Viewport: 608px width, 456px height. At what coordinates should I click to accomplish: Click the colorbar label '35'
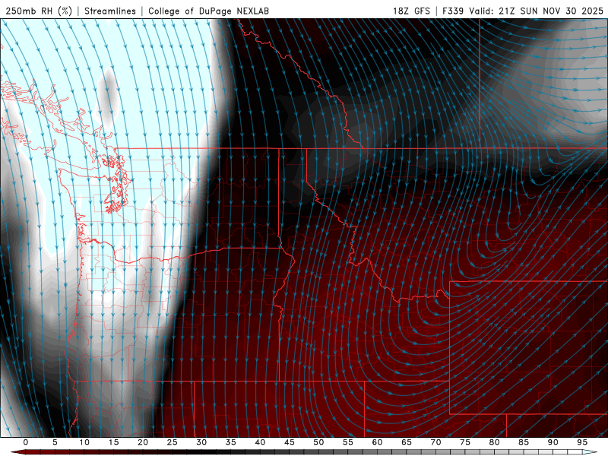tap(231, 442)
